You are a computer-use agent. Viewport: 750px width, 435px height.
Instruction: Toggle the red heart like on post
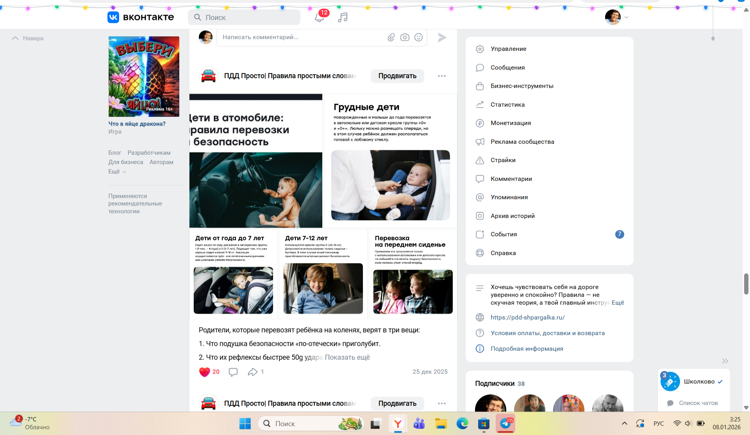[x=205, y=372]
